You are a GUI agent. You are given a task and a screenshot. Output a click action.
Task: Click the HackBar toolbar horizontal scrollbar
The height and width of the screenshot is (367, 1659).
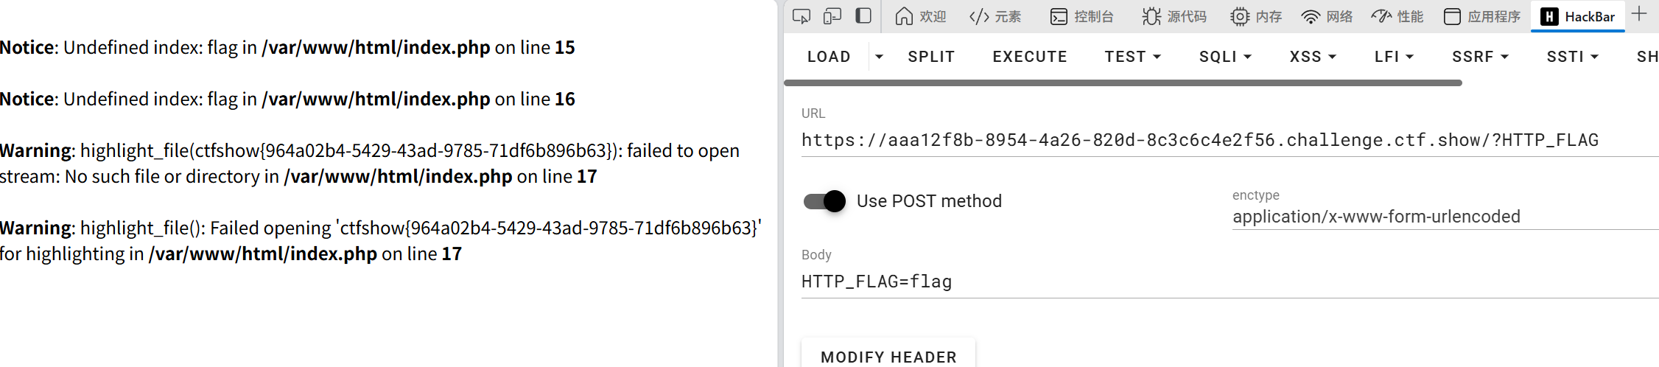pyautogui.click(x=1123, y=83)
